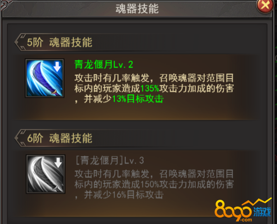Viewport: 277px width, 224px height.
Task: Click the green 13%目标攻击 text
Action: [x=138, y=99]
